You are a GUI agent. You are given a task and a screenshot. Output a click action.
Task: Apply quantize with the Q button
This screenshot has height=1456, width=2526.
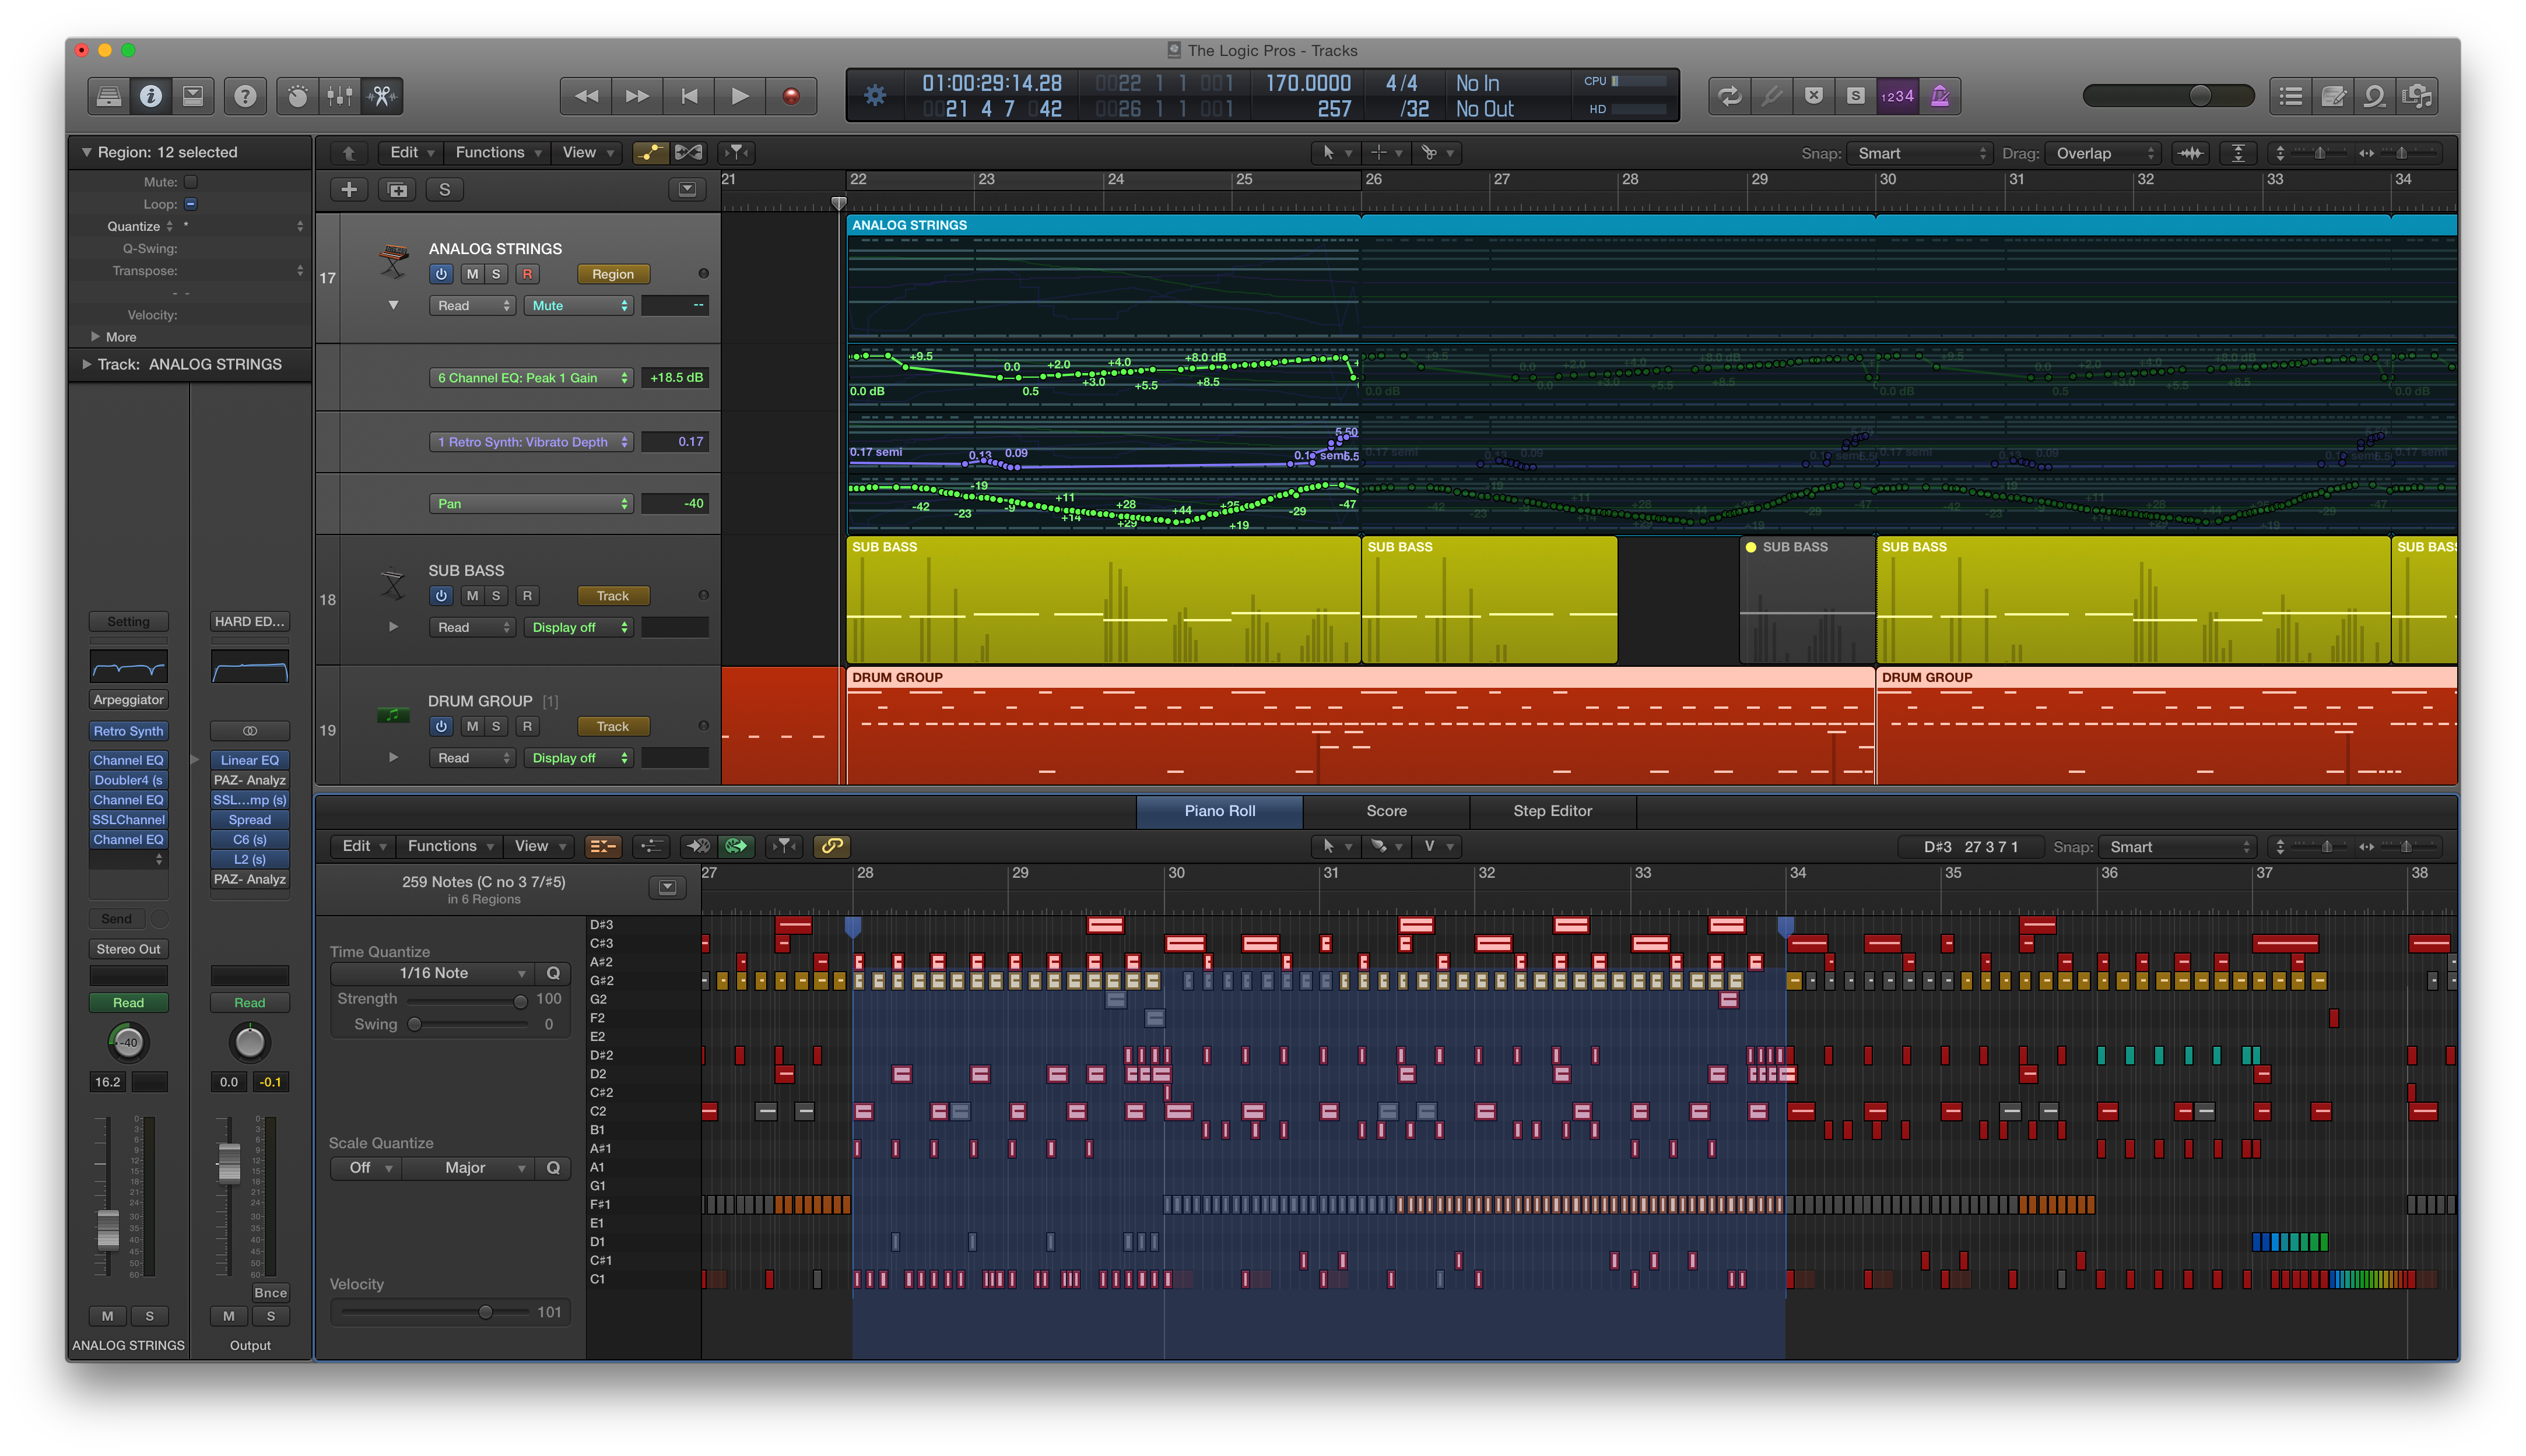pos(552,972)
